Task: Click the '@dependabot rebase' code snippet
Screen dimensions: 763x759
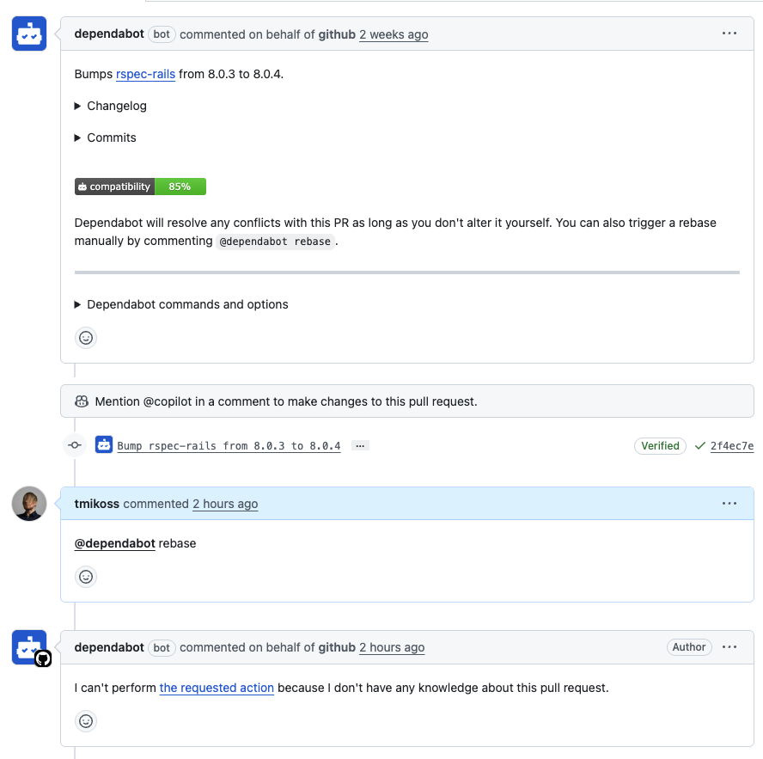Action: pos(275,242)
